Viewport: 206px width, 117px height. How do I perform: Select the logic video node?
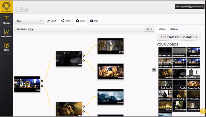(69, 109)
